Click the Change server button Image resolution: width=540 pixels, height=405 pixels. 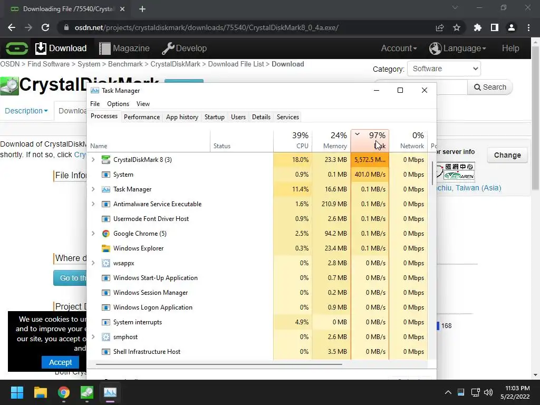(507, 156)
